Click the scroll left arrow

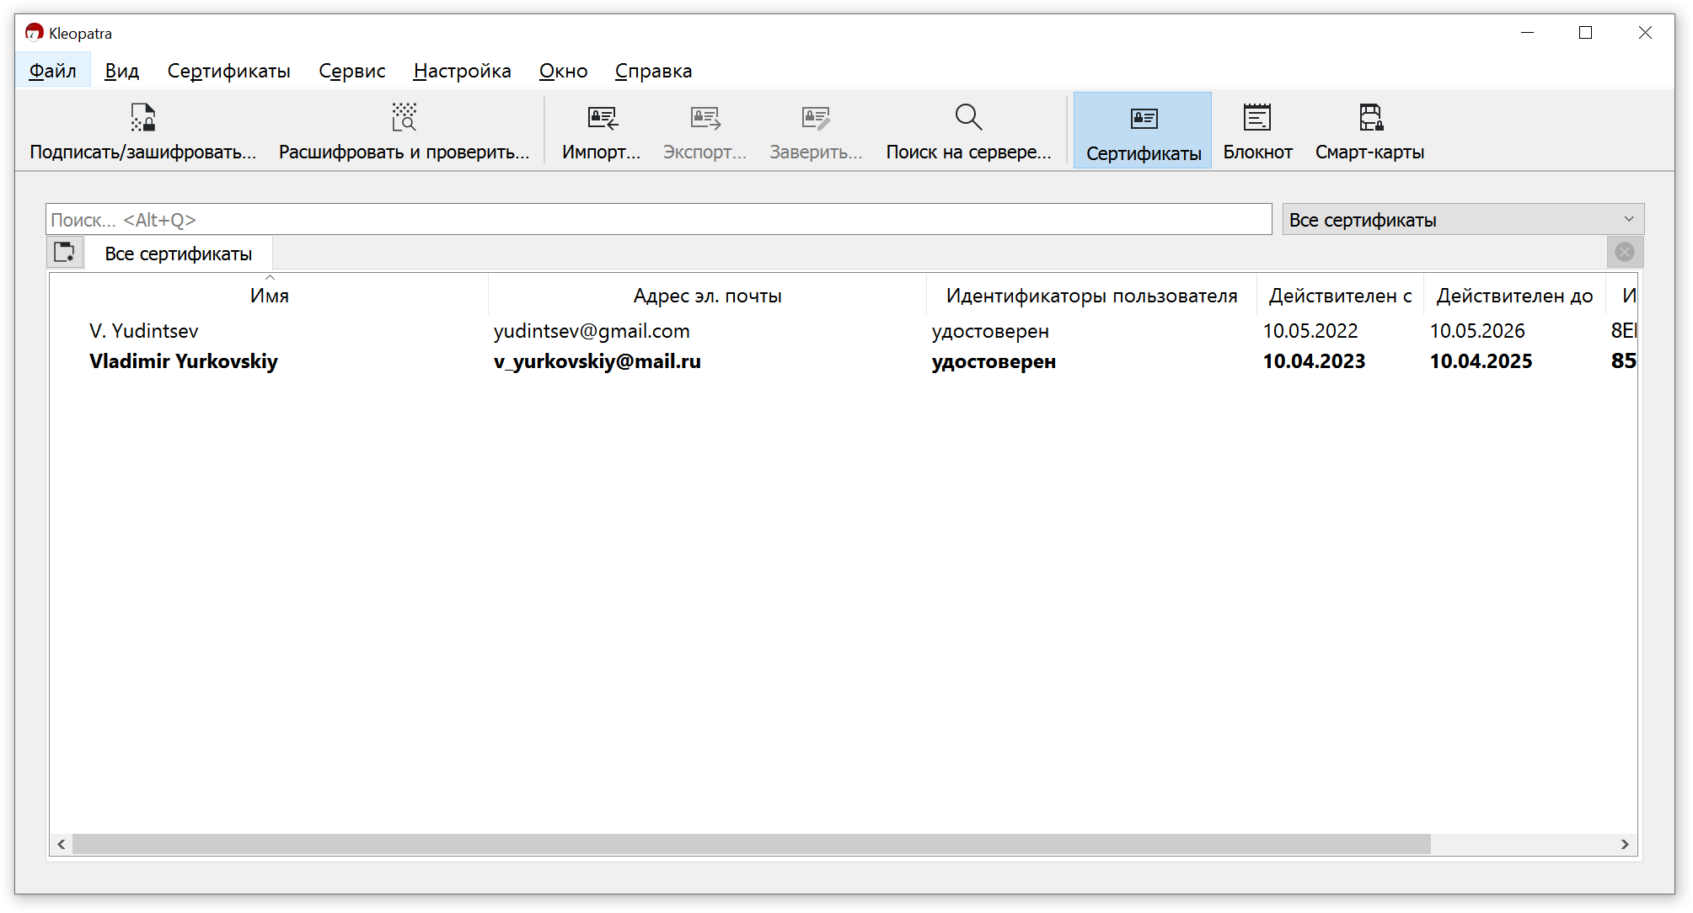[62, 844]
